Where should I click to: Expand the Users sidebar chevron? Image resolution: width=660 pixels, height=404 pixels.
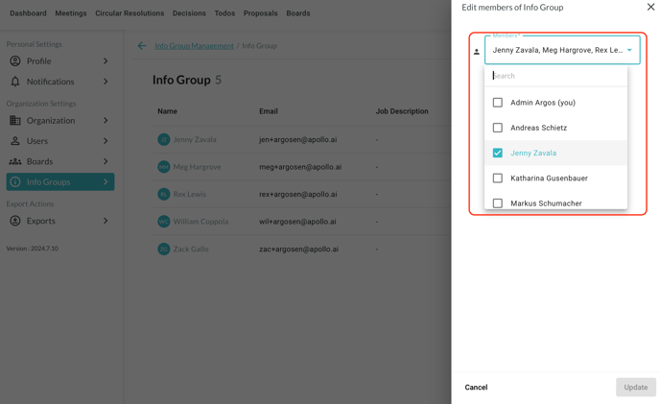click(x=106, y=141)
